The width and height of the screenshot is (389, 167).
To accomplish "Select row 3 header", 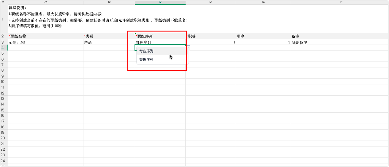I will 3,42.
